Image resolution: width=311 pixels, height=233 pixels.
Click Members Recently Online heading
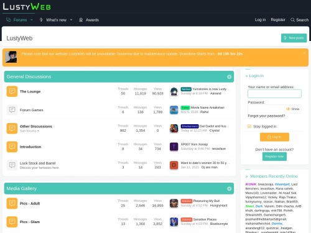tap(274, 176)
